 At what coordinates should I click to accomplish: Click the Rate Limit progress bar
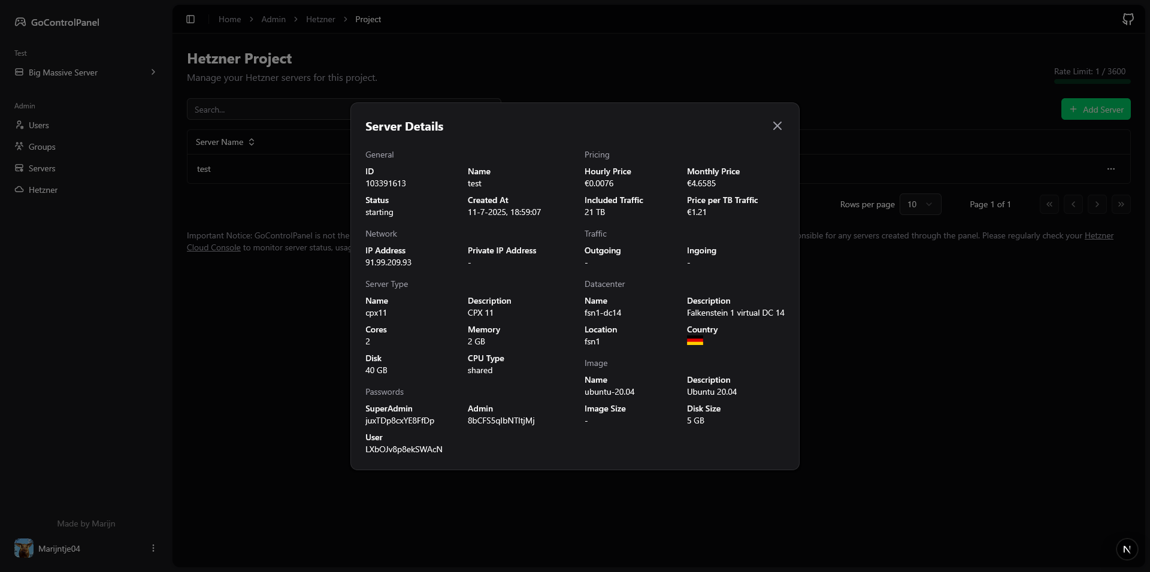pyautogui.click(x=1092, y=81)
